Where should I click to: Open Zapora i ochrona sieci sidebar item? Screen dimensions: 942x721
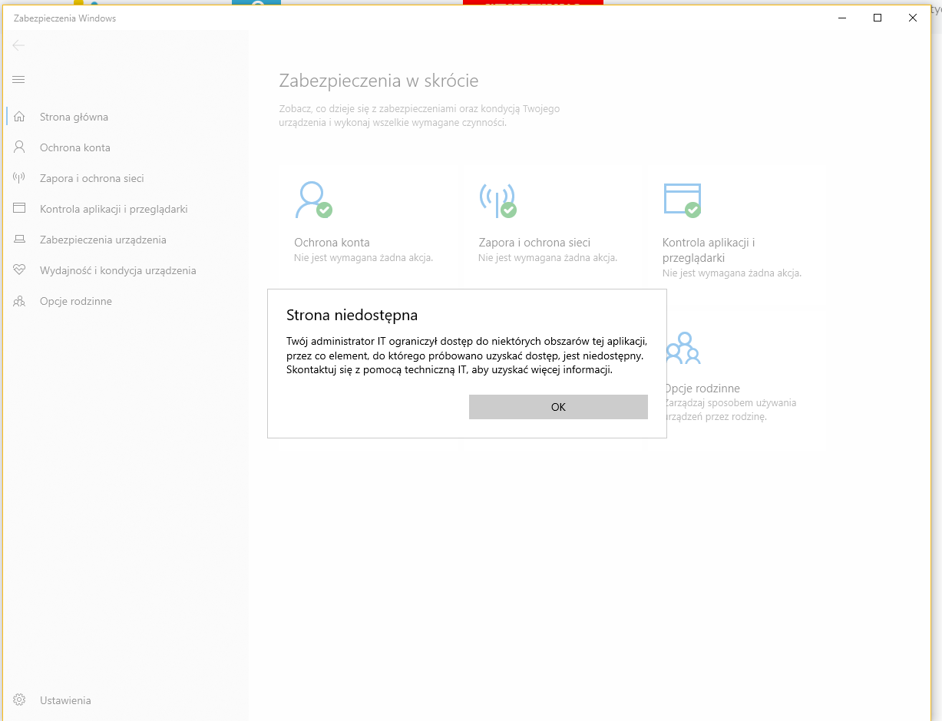(x=92, y=178)
